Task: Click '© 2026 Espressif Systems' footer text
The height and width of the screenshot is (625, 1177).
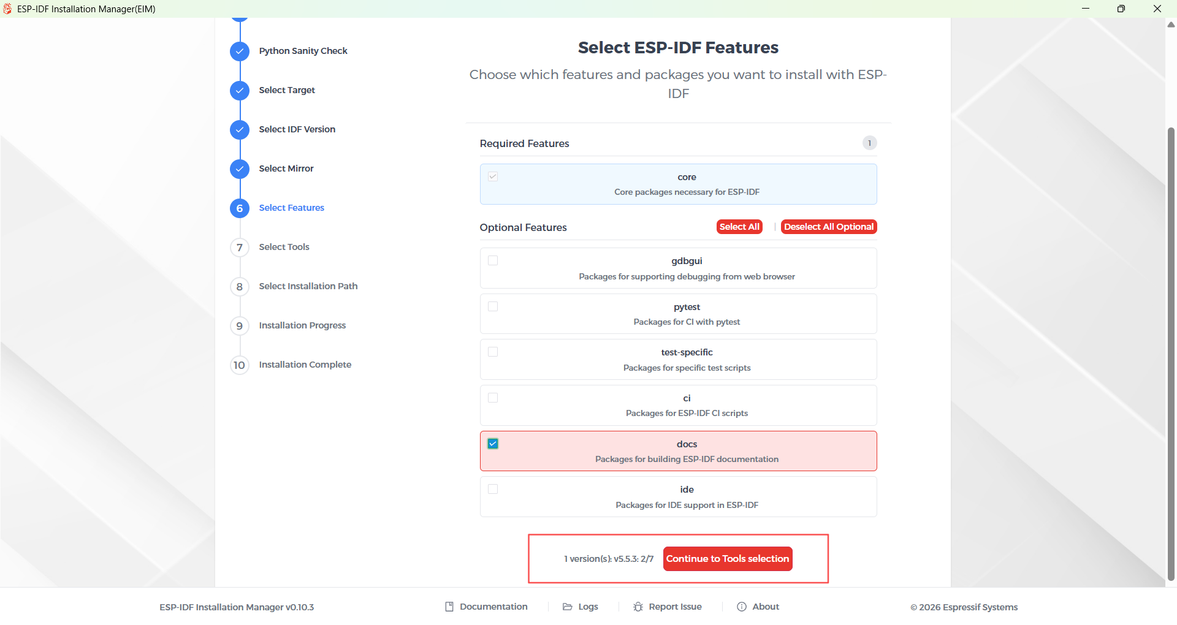Action: (x=964, y=607)
